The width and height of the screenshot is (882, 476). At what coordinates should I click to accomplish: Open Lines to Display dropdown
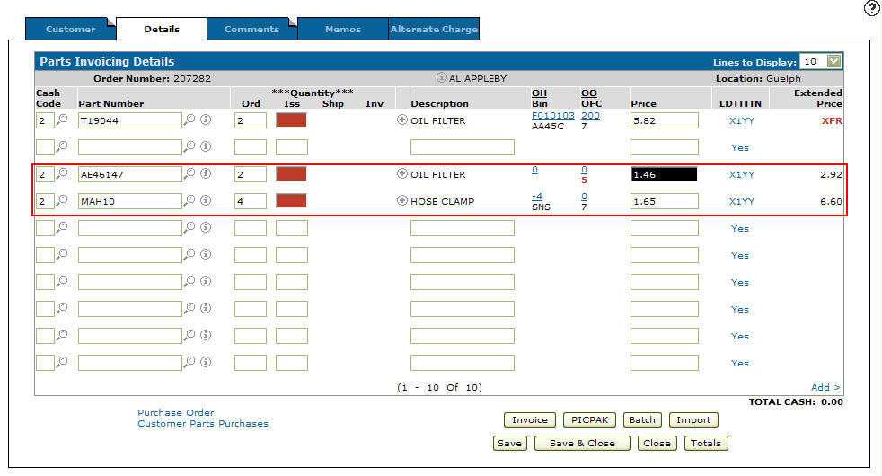(x=833, y=61)
